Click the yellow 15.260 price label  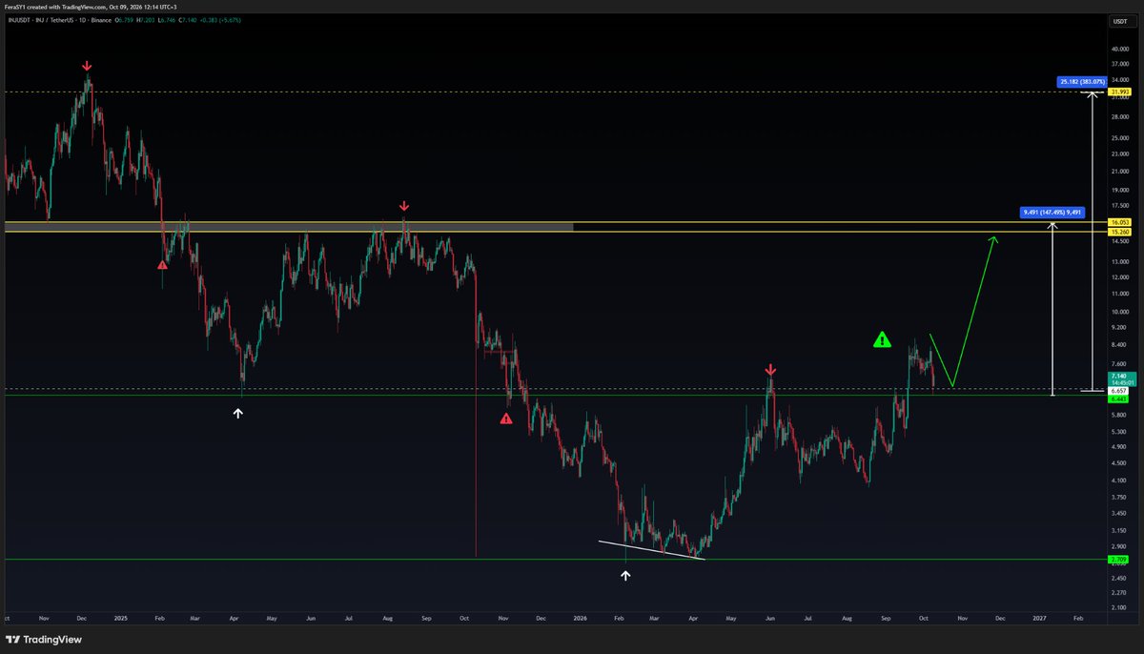[x=1119, y=232]
